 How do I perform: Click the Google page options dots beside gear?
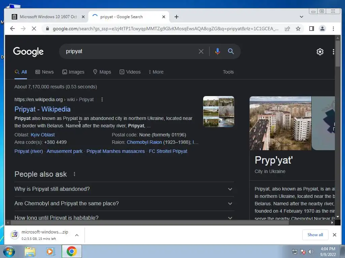[333, 52]
